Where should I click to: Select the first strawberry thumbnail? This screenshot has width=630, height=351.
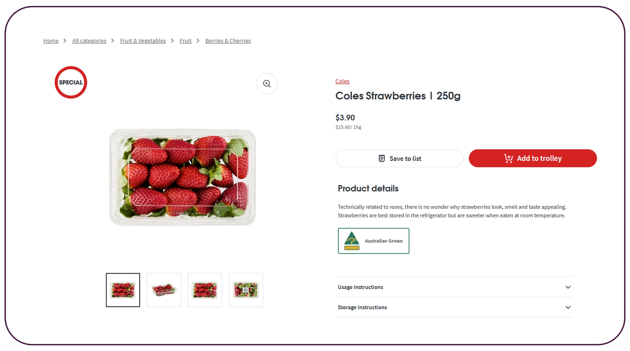[123, 290]
